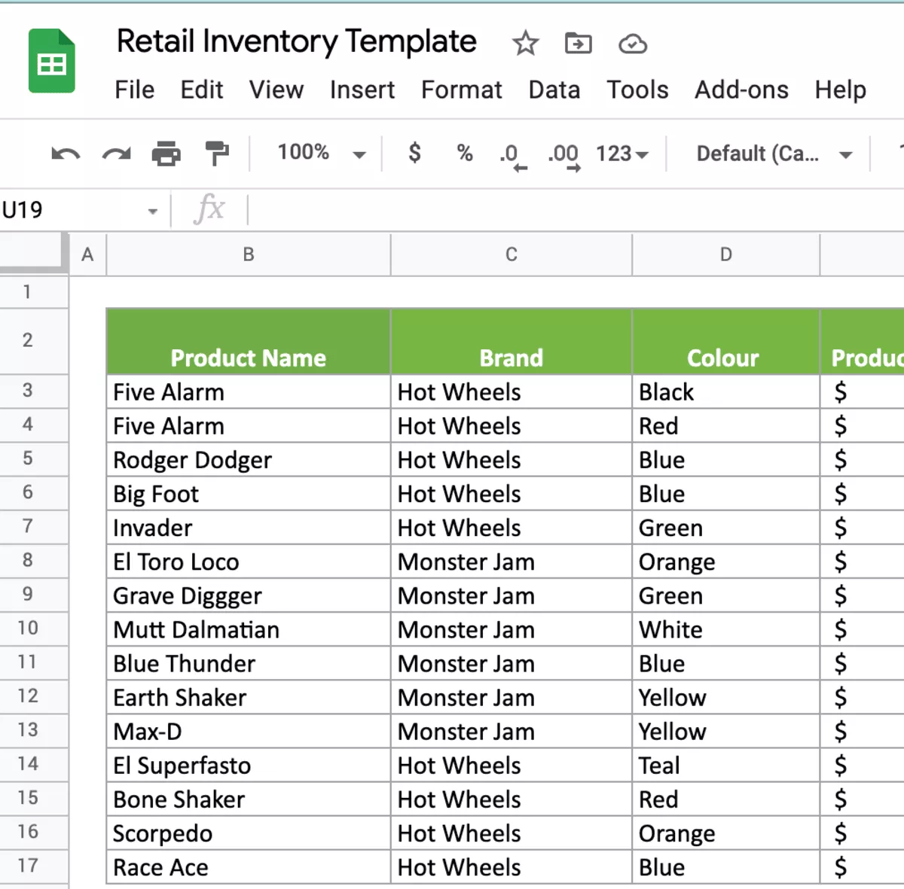Click the move to folder icon
The height and width of the screenshot is (889, 904).
[579, 44]
